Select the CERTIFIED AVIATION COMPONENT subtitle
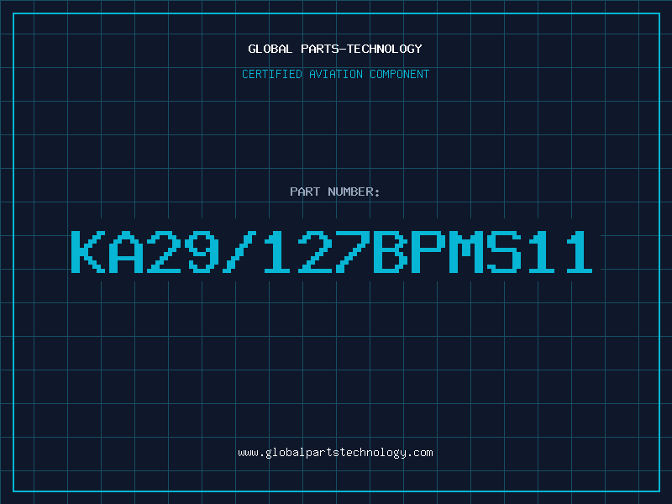This screenshot has height=504, width=672. pos(335,74)
